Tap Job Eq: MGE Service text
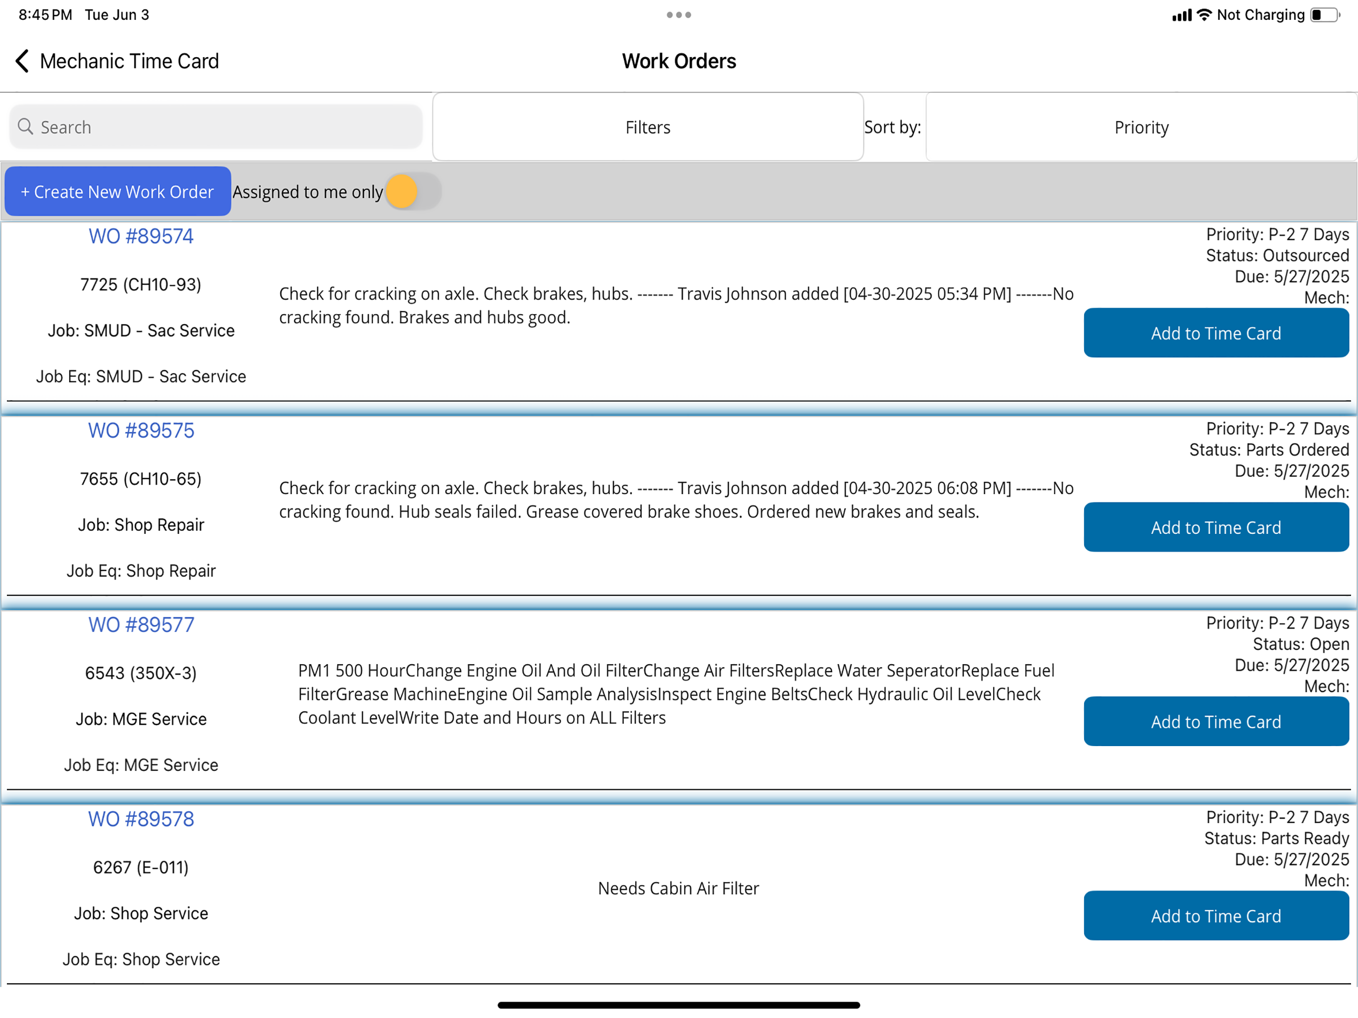The width and height of the screenshot is (1358, 1018). tap(141, 765)
